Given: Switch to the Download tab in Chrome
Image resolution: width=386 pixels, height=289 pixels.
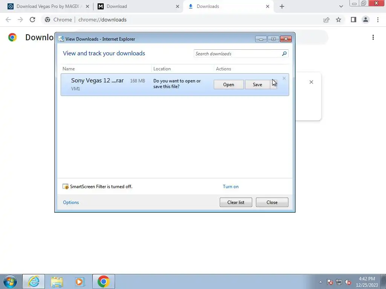Looking at the screenshot, I should pos(138,6).
